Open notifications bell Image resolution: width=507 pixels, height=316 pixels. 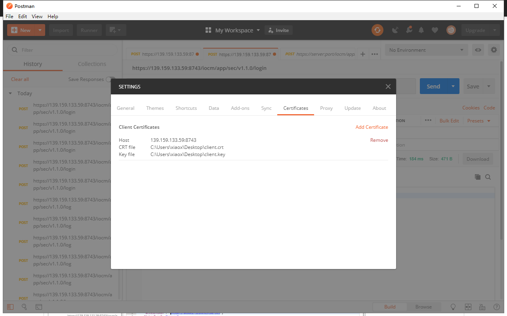tap(421, 30)
